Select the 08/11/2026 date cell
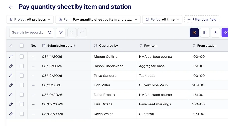The height and width of the screenshot is (126, 228). point(65,85)
